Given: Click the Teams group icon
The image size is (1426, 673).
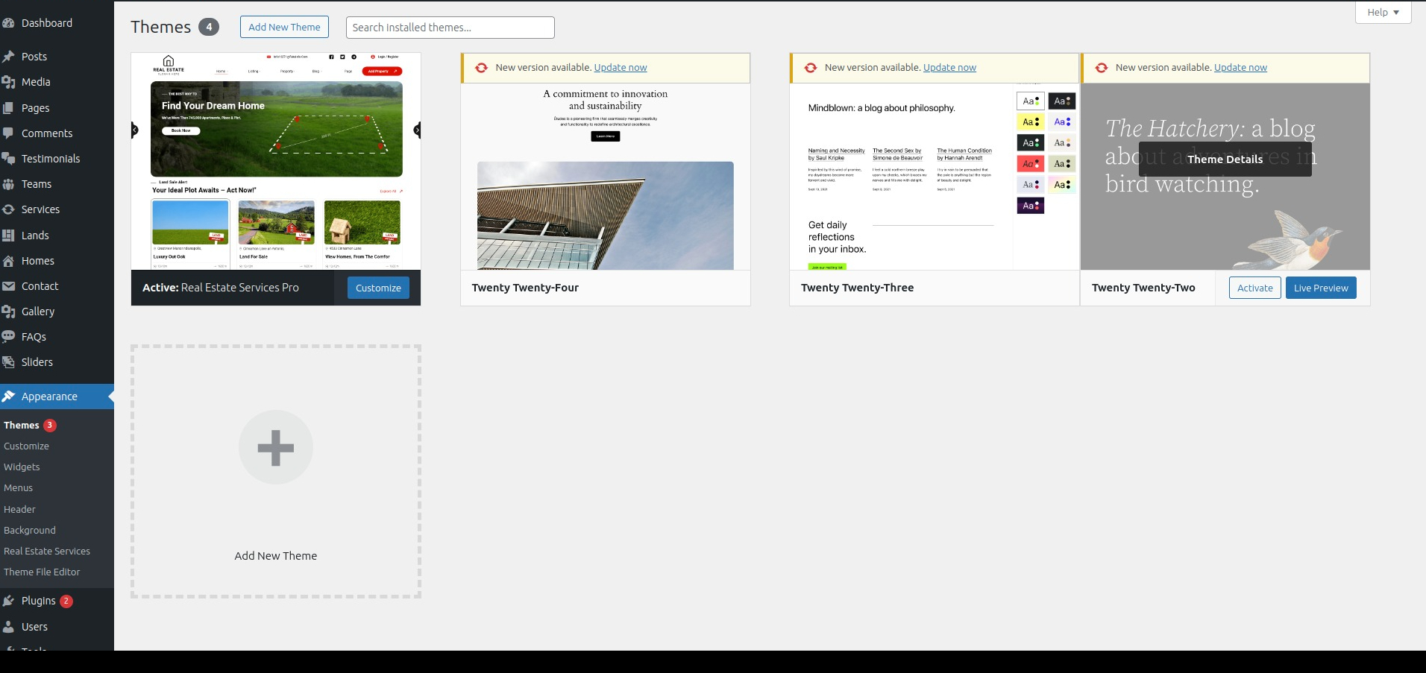Looking at the screenshot, I should point(8,184).
